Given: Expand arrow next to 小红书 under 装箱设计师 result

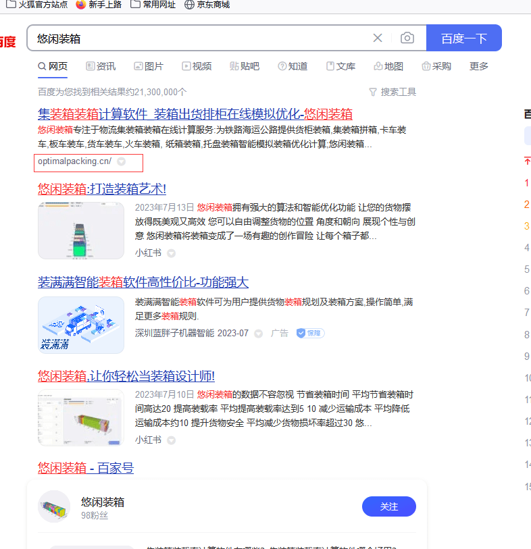Looking at the screenshot, I should point(172,440).
